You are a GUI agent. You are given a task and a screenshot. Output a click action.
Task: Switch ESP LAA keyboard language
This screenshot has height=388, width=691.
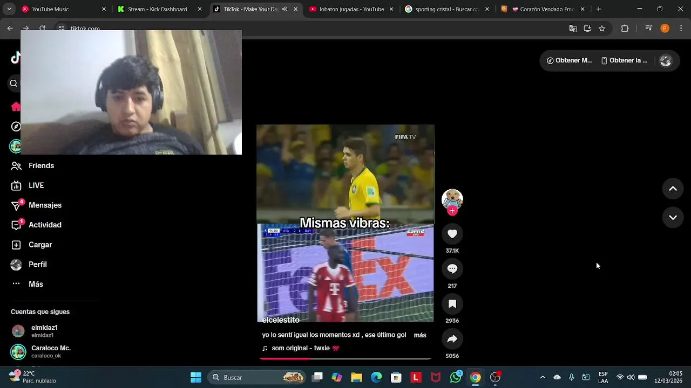pyautogui.click(x=603, y=377)
